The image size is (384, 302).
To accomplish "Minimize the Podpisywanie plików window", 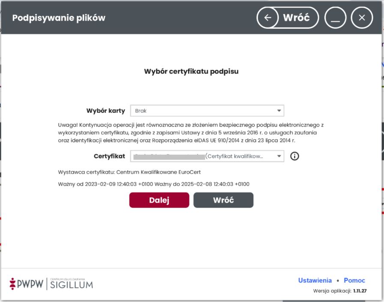I will (x=335, y=18).
